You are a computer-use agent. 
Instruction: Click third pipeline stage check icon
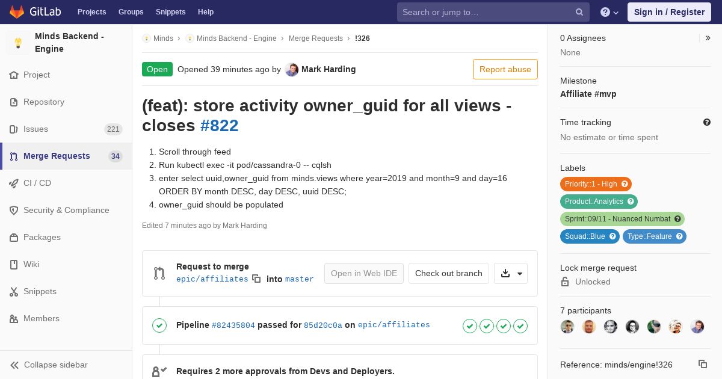[504, 326]
